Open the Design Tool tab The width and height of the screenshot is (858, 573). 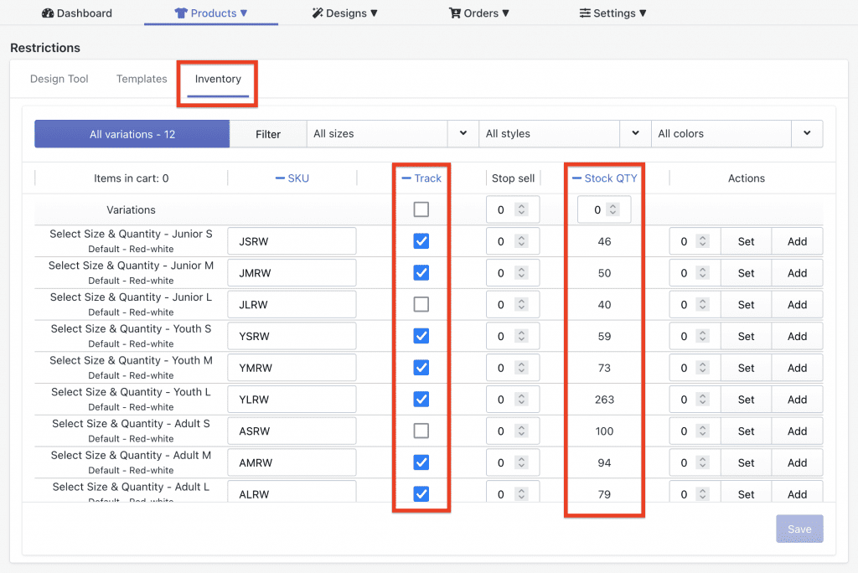click(x=59, y=78)
